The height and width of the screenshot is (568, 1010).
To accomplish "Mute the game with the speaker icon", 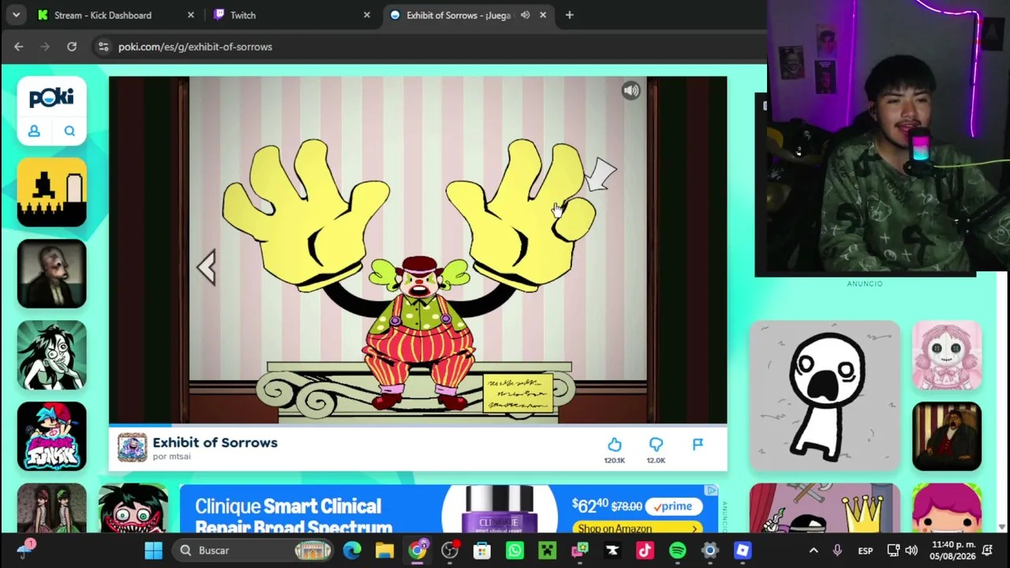I will point(630,91).
